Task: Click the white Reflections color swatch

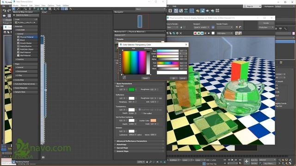Action: coord(131,98)
